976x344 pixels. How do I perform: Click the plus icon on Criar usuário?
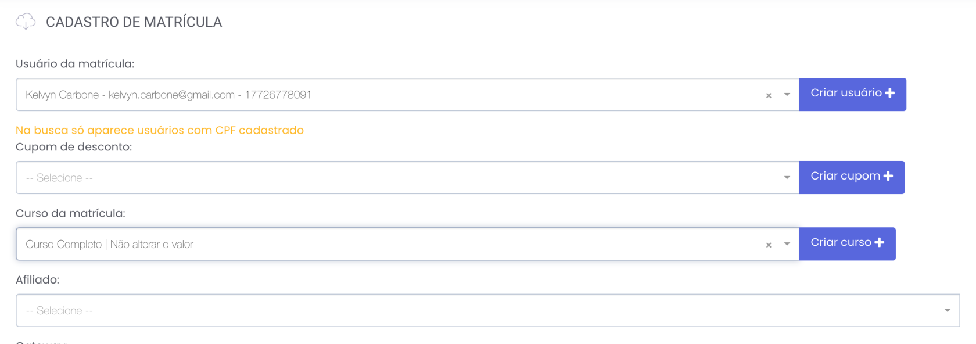(889, 94)
